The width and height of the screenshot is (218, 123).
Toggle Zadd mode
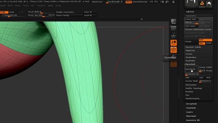[4, 12]
